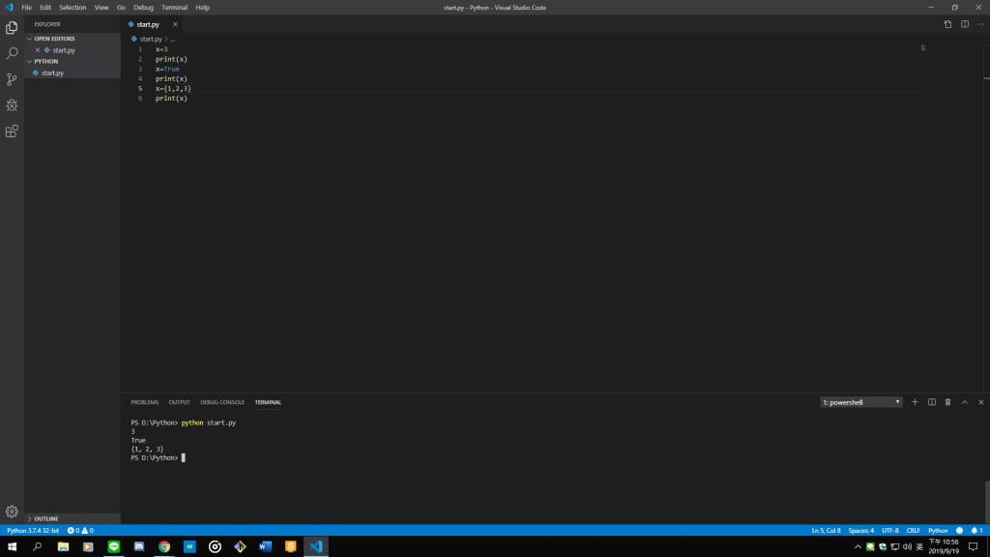Image resolution: width=990 pixels, height=557 pixels.
Task: Click the feedback smiley in status bar
Action: click(x=960, y=531)
